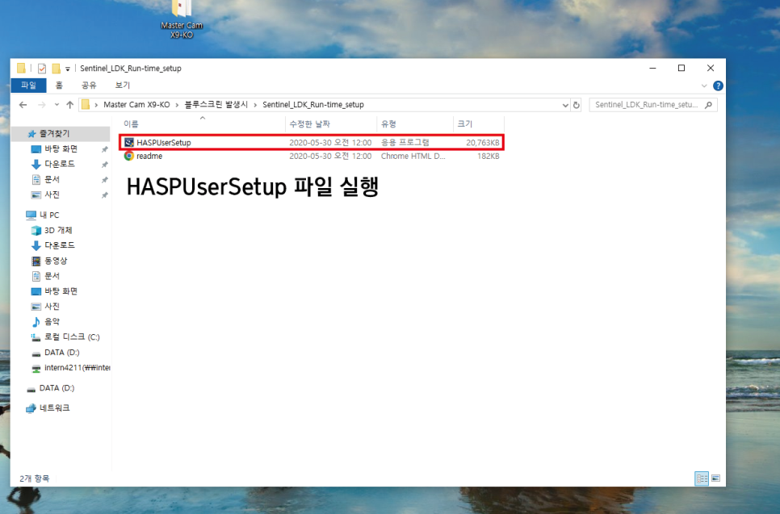Open the recent locations dropdown
The image size is (780, 514).
click(x=57, y=105)
